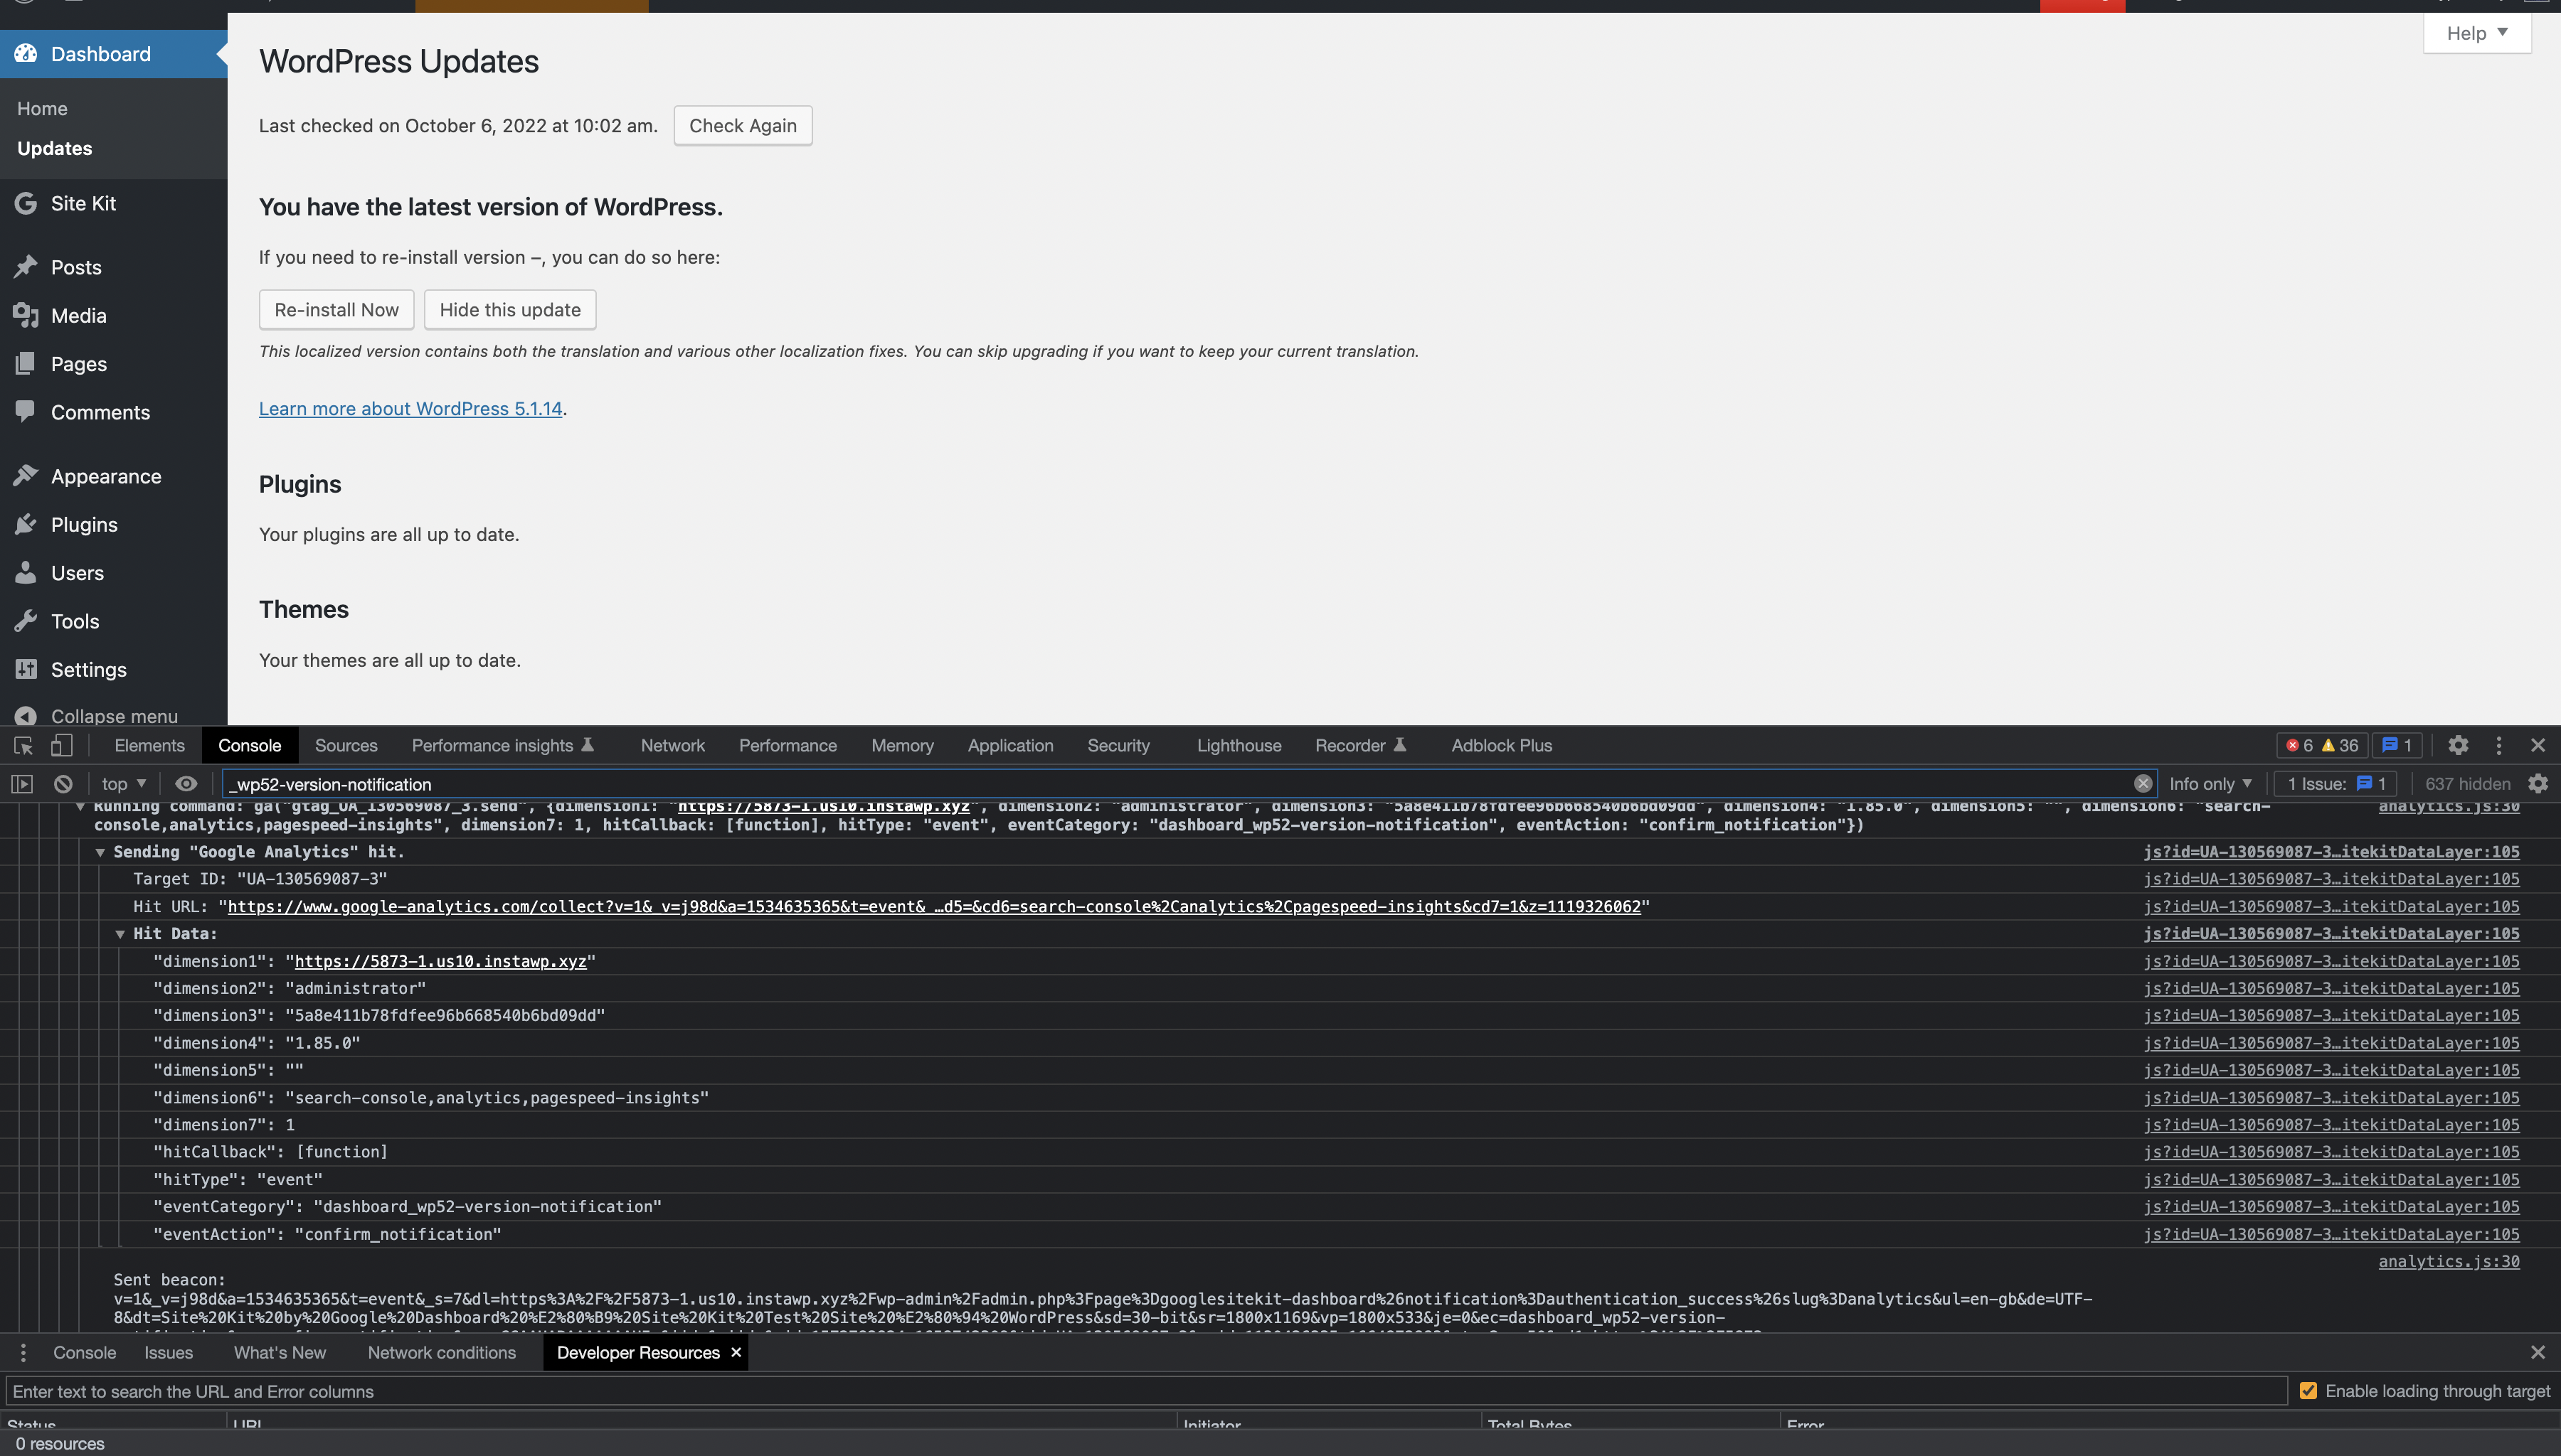Open the top frame context dropdown
Screen dimensions: 2561x1456
(x=120, y=783)
